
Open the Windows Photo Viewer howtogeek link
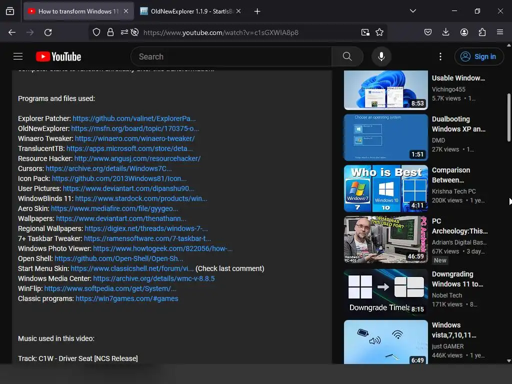[x=163, y=248]
